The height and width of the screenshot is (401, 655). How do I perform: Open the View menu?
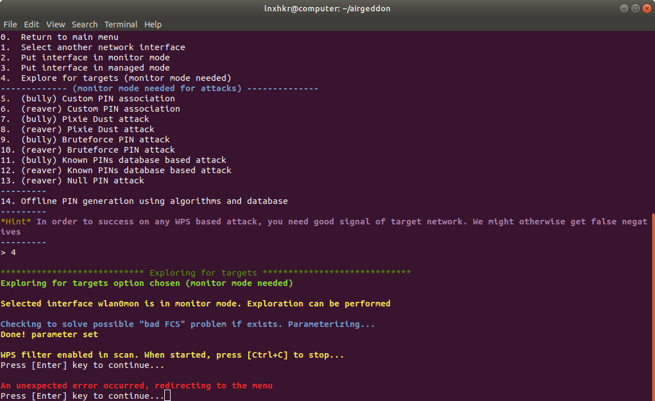click(55, 24)
